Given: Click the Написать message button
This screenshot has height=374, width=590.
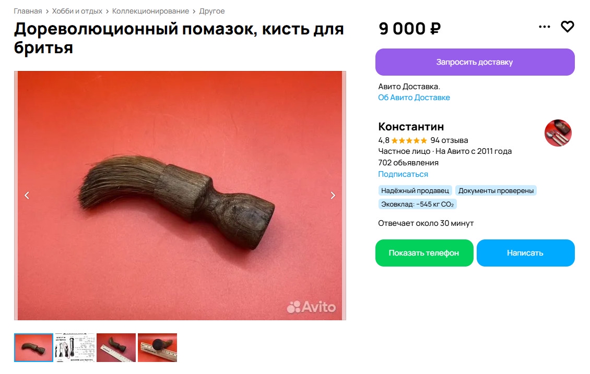Looking at the screenshot, I should click(x=525, y=253).
